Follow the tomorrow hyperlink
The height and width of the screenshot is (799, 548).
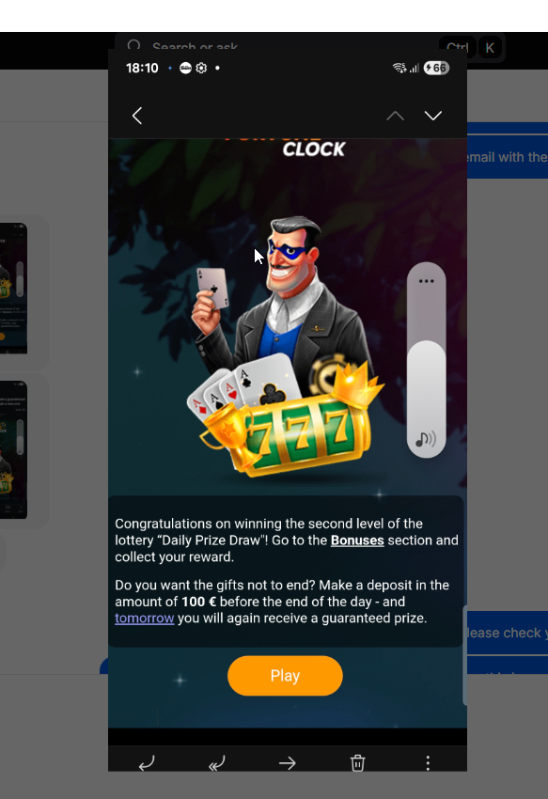pos(144,619)
